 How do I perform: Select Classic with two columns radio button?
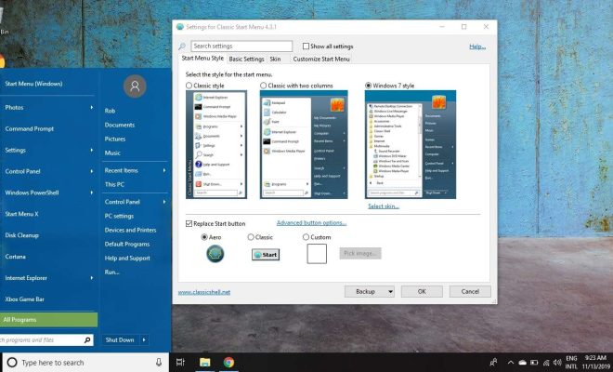264,86
